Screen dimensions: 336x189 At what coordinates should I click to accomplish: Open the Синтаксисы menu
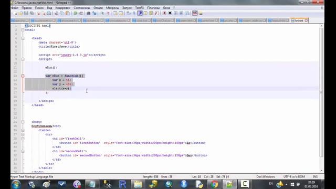point(82,8)
